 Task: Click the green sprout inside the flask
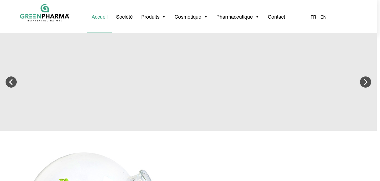pyautogui.click(x=64, y=180)
